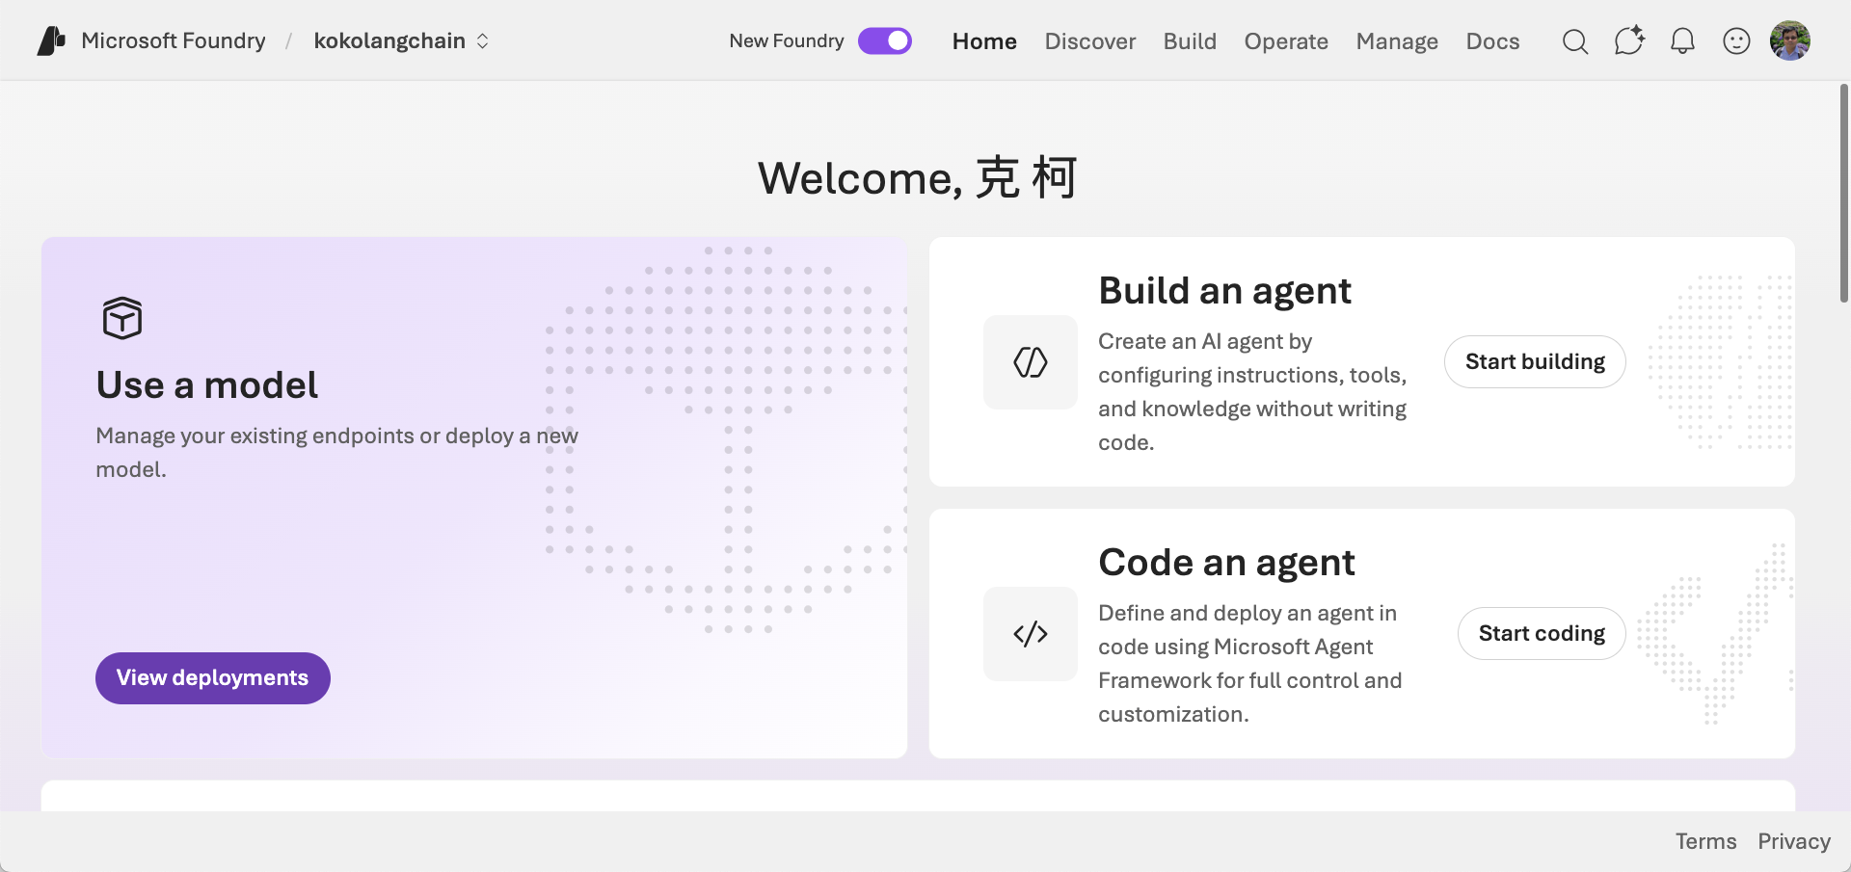Open the Privacy link

click(1793, 841)
